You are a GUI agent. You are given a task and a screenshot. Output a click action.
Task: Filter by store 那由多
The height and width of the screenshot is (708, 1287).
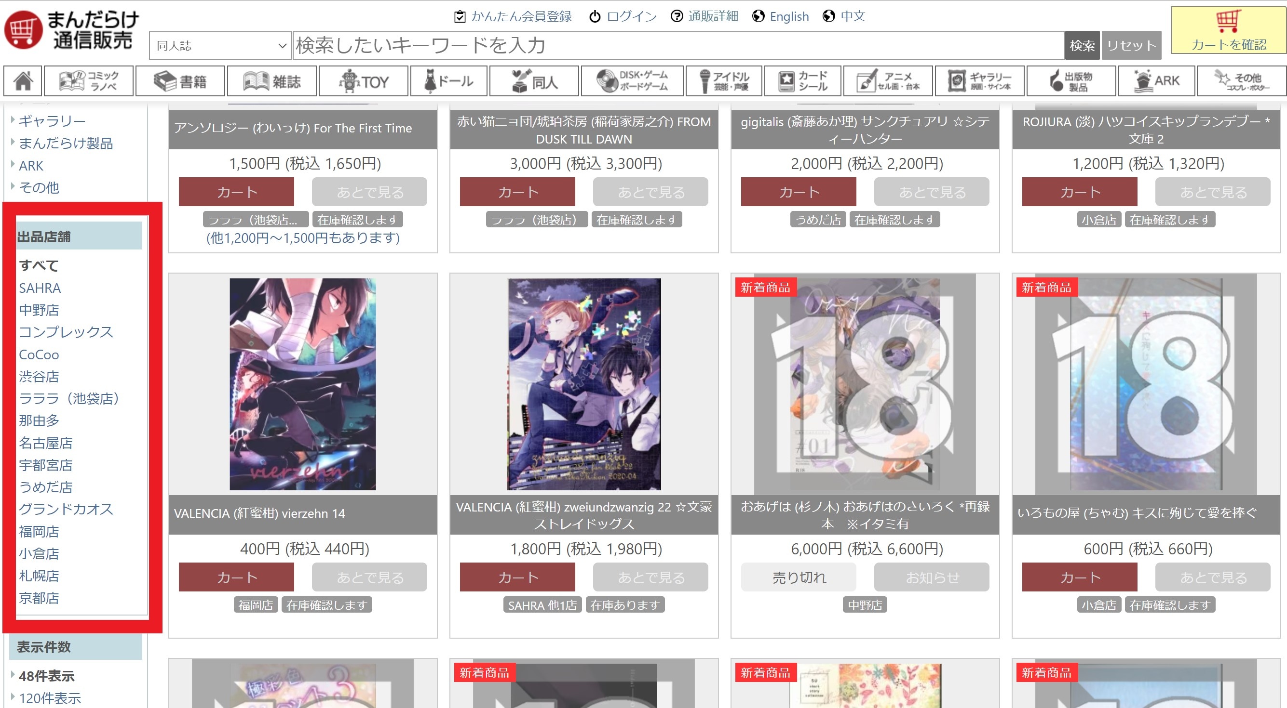[x=39, y=420]
